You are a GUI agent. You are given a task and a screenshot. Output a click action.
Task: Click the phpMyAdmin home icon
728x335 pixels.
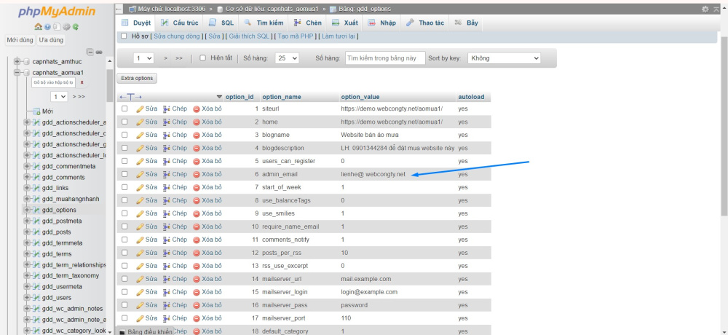point(37,26)
